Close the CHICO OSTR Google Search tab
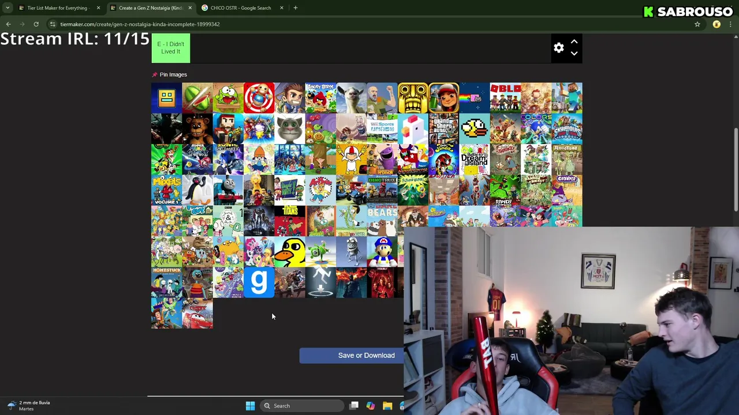 tap(281, 8)
